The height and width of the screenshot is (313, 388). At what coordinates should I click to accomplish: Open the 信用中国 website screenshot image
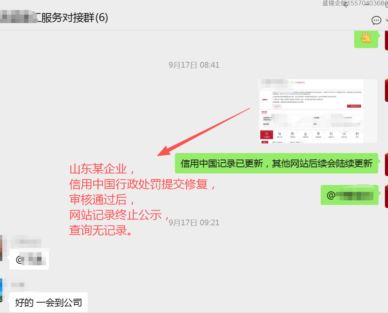(317, 111)
